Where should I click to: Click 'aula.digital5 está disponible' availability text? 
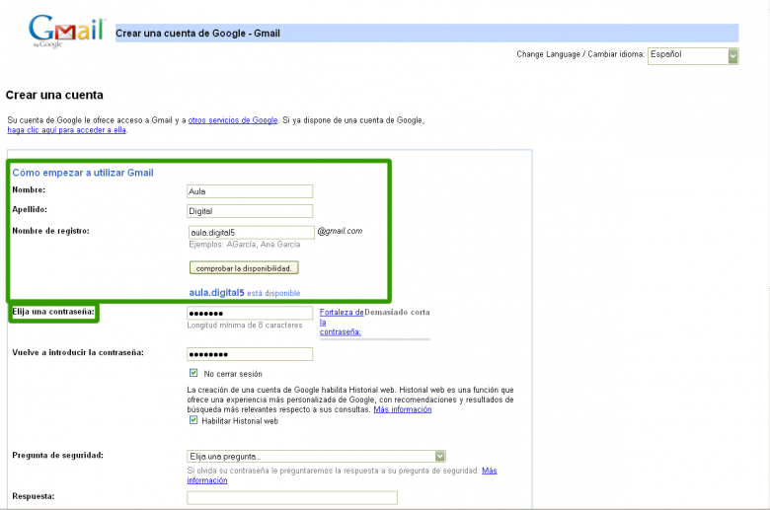point(245,293)
